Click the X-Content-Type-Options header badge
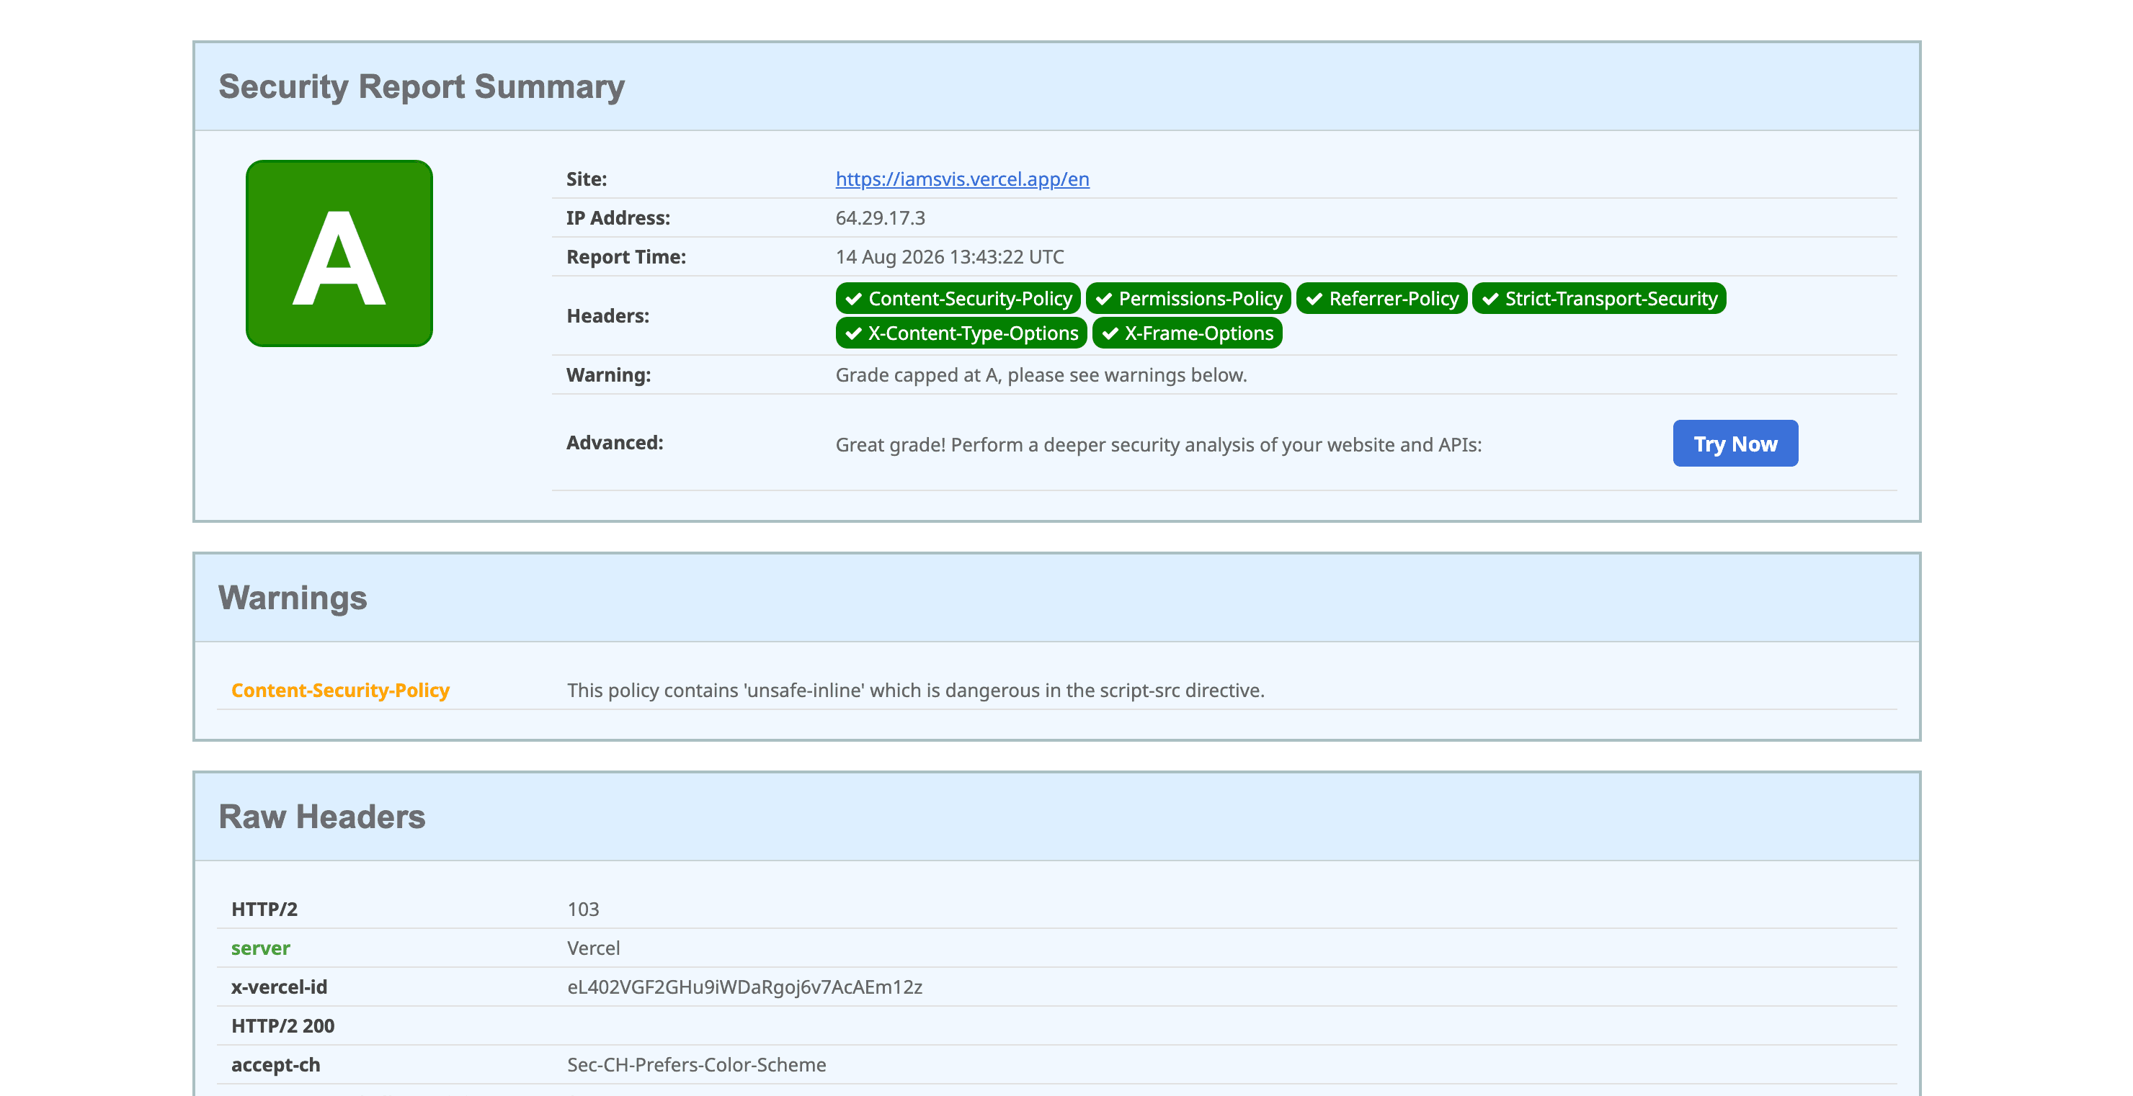 961,333
